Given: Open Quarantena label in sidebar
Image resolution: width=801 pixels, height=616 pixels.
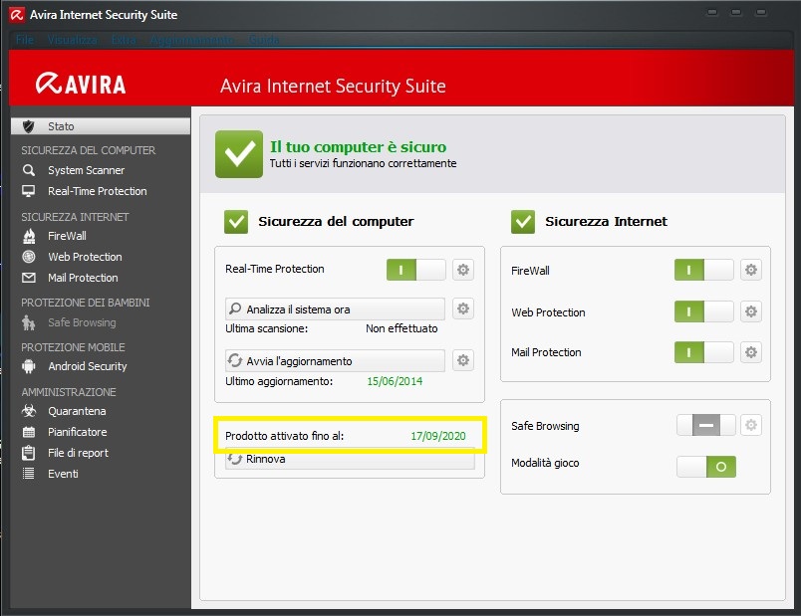Looking at the screenshot, I should [77, 411].
